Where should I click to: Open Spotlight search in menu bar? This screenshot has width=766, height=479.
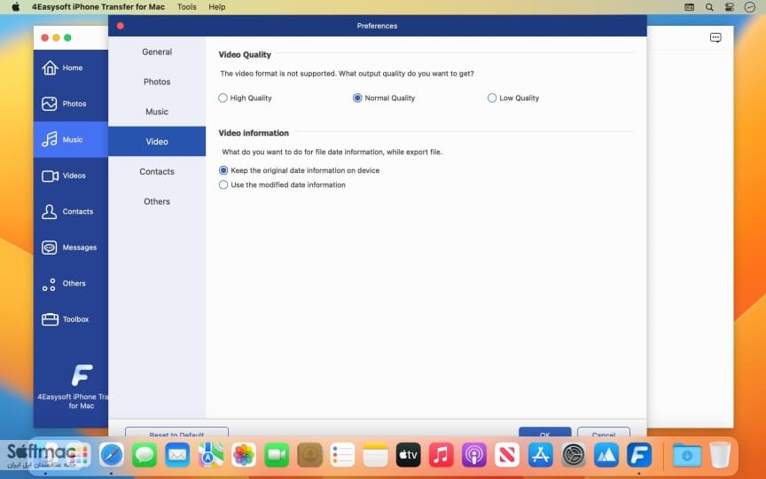pos(709,7)
